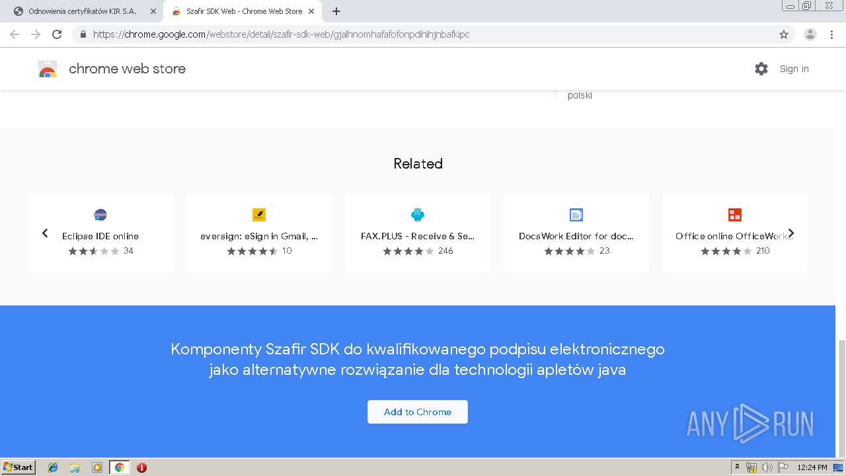The height and width of the screenshot is (476, 846).
Task: Click the FAX.PLUS extension icon
Action: (418, 215)
